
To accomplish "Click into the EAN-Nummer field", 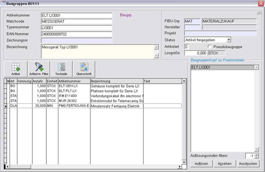I will [x=77, y=34].
